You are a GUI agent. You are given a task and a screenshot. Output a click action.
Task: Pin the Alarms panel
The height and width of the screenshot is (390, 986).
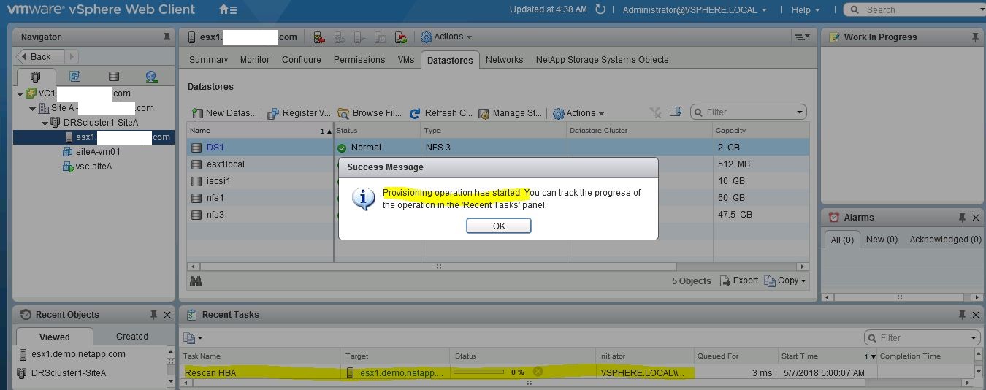pyautogui.click(x=962, y=217)
